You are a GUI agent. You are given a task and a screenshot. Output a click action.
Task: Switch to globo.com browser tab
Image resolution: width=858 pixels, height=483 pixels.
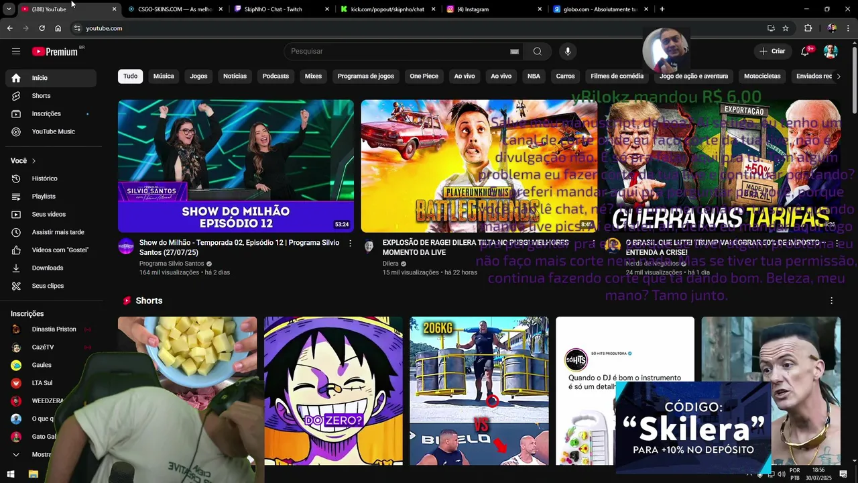point(600,9)
